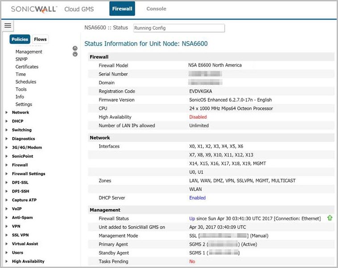
Task: Click the Cloud GMS title text
Action: (x=79, y=9)
